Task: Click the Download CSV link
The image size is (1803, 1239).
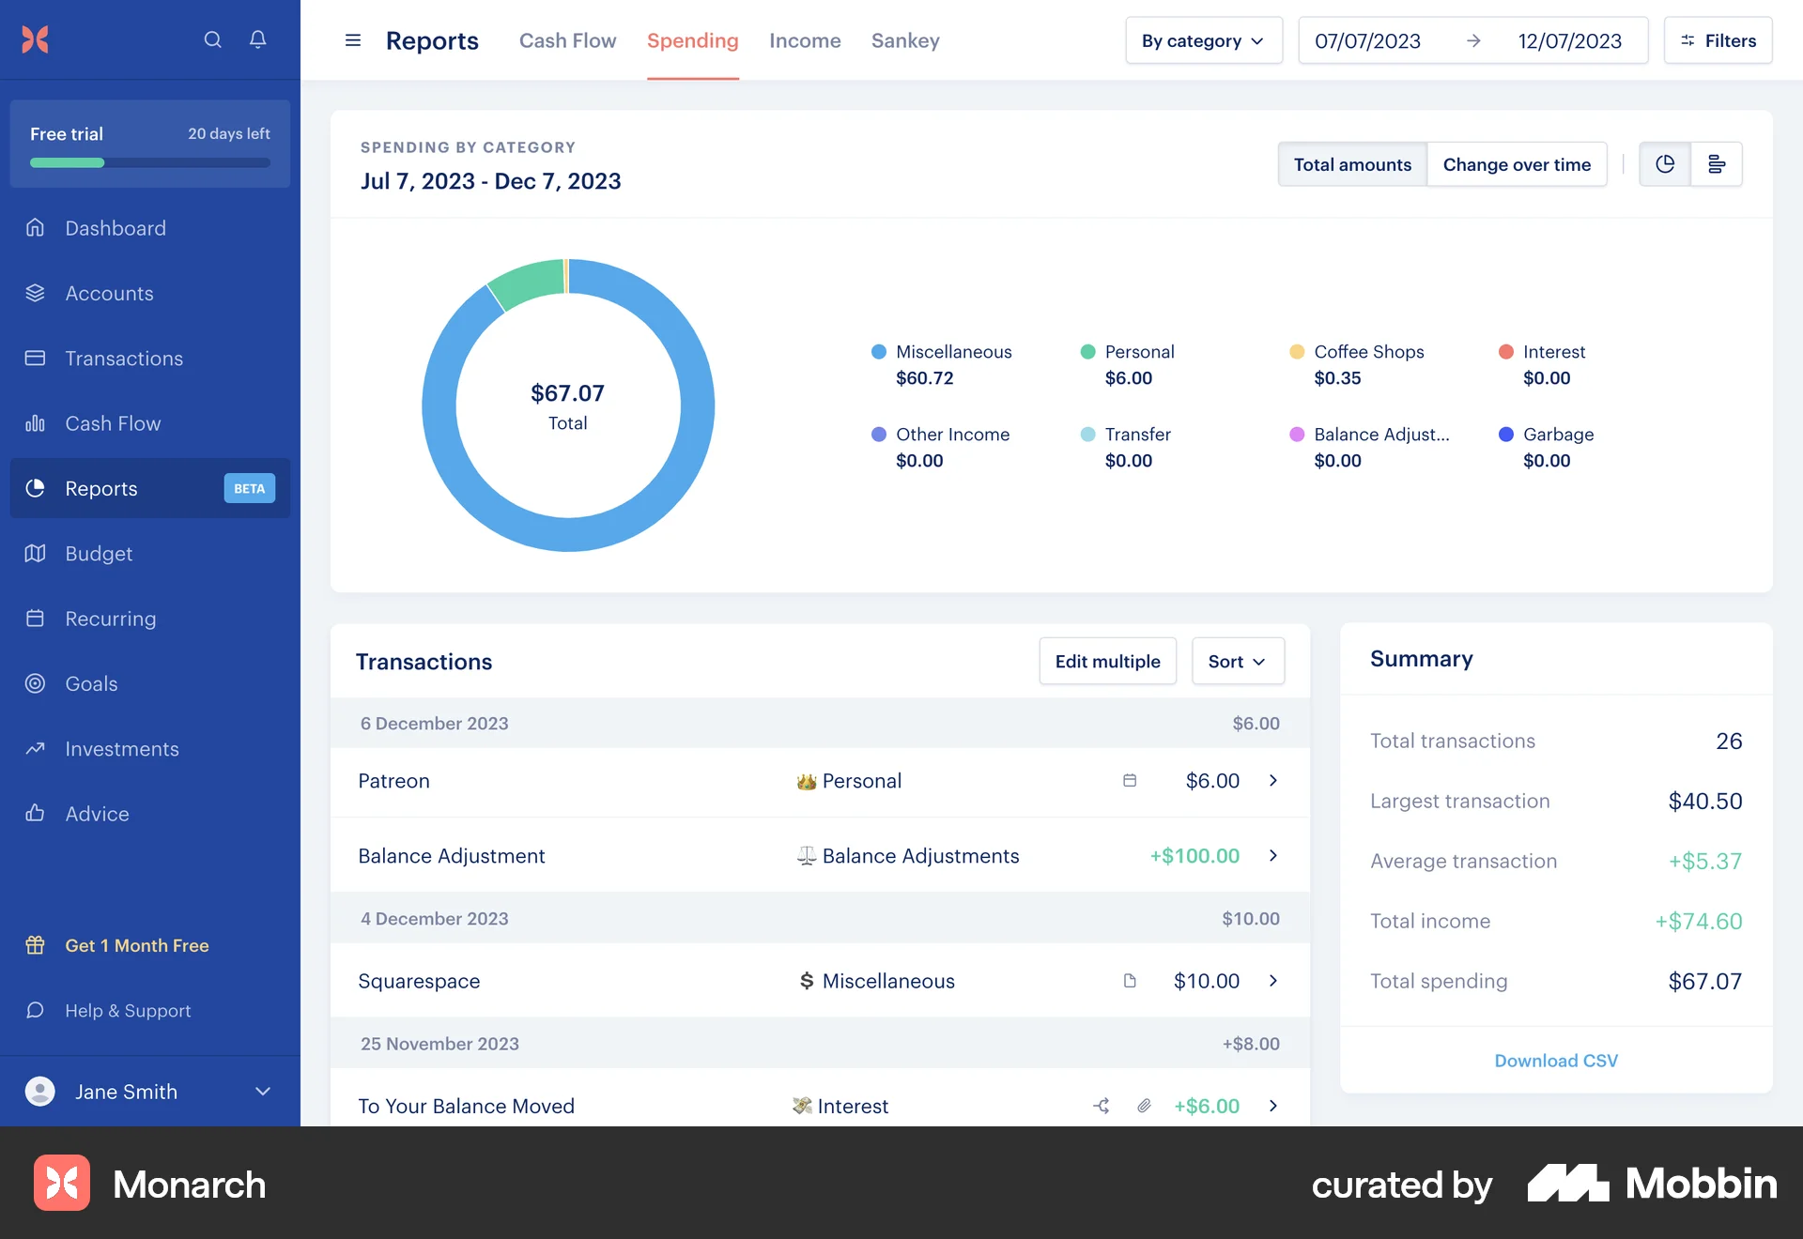Action: [1555, 1060]
